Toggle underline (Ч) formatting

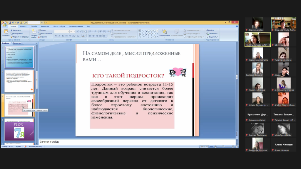(63, 36)
